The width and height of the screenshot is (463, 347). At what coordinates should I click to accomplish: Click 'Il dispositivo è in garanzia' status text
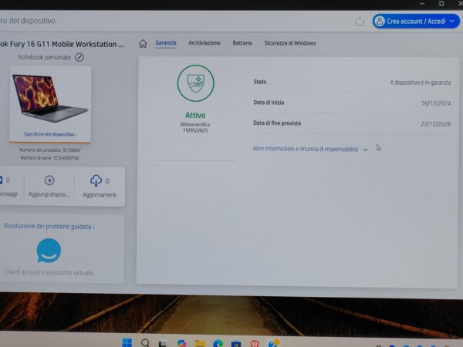click(x=421, y=83)
